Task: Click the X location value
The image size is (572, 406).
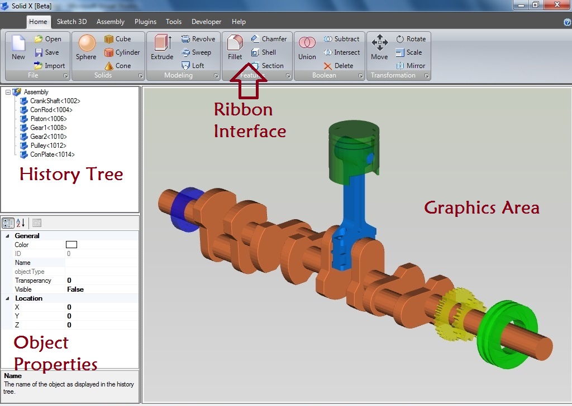Action: click(x=102, y=307)
